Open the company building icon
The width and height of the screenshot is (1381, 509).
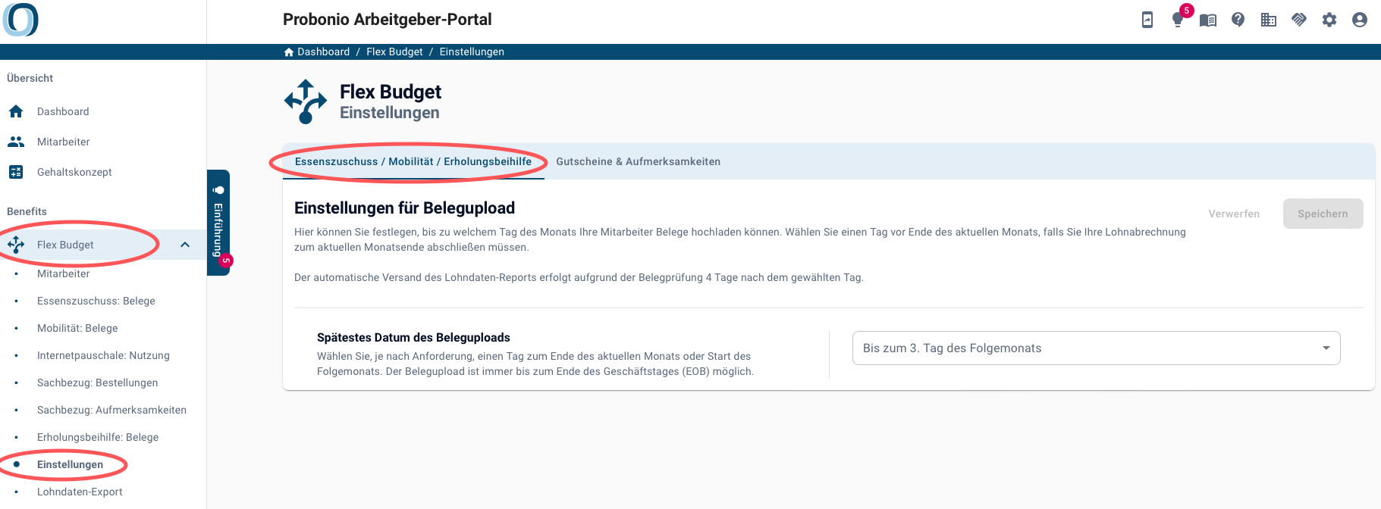click(1269, 20)
